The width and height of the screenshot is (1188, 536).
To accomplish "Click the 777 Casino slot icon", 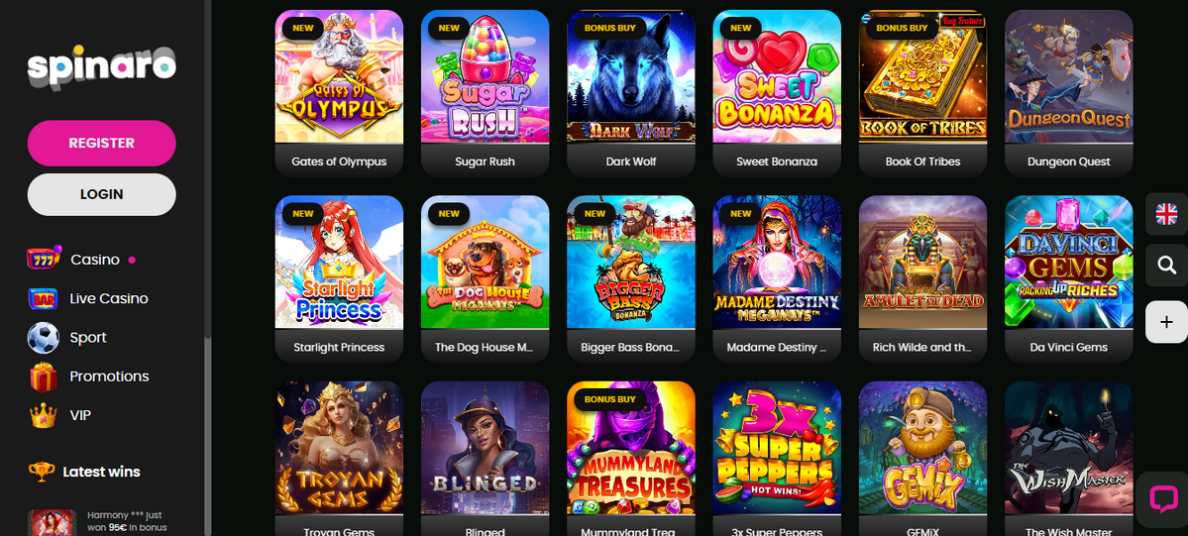I will coord(44,260).
